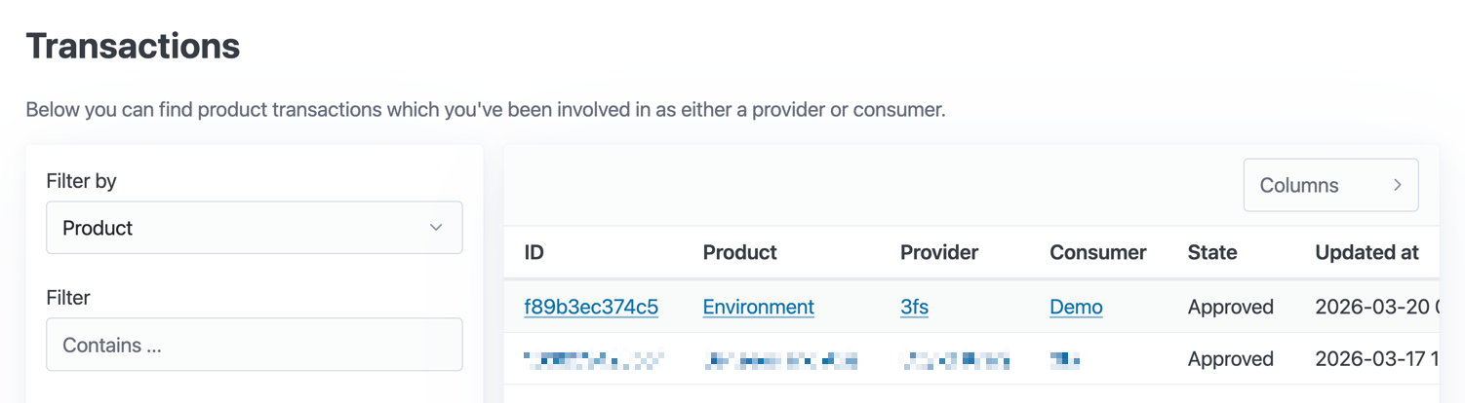The width and height of the screenshot is (1465, 403).
Task: Sort by the Updated at column header
Action: [x=1366, y=253]
